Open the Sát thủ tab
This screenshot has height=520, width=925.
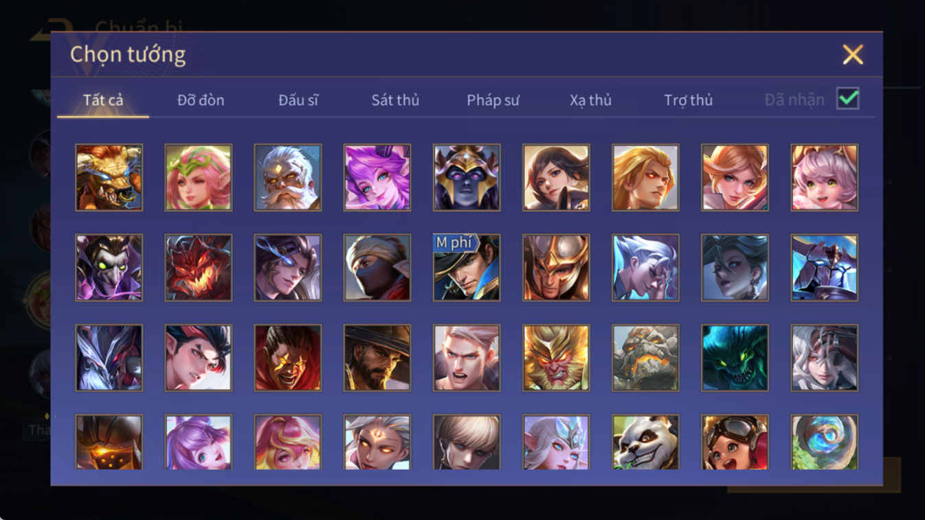pyautogui.click(x=395, y=100)
